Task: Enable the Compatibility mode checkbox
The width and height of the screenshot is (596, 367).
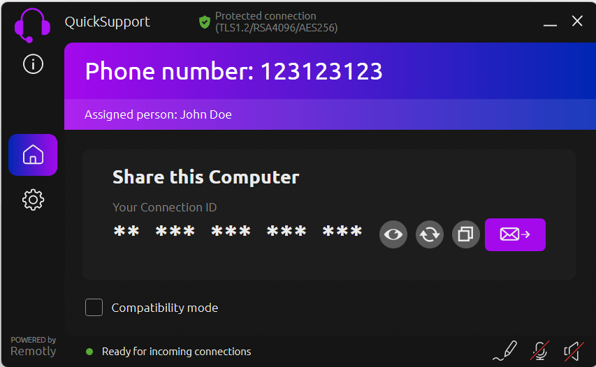Action: tap(94, 308)
